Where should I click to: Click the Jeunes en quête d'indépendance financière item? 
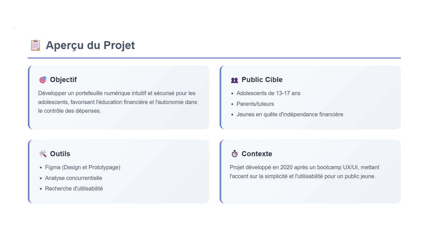coord(290,115)
